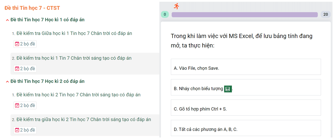Click the total questions badge showing 20
The image size is (334, 139).
click(x=326, y=14)
